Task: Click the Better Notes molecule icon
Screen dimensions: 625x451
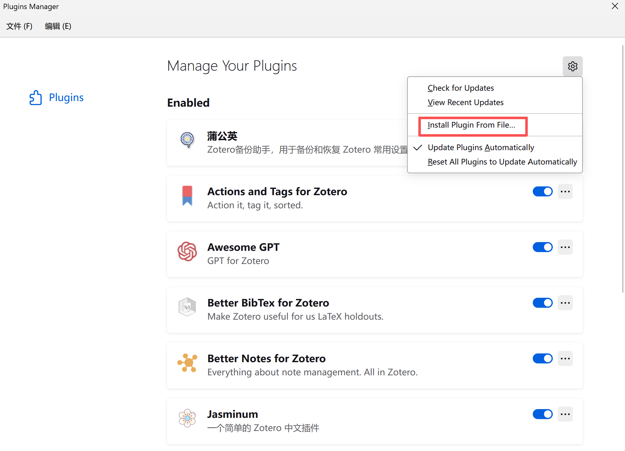Action: tap(187, 363)
